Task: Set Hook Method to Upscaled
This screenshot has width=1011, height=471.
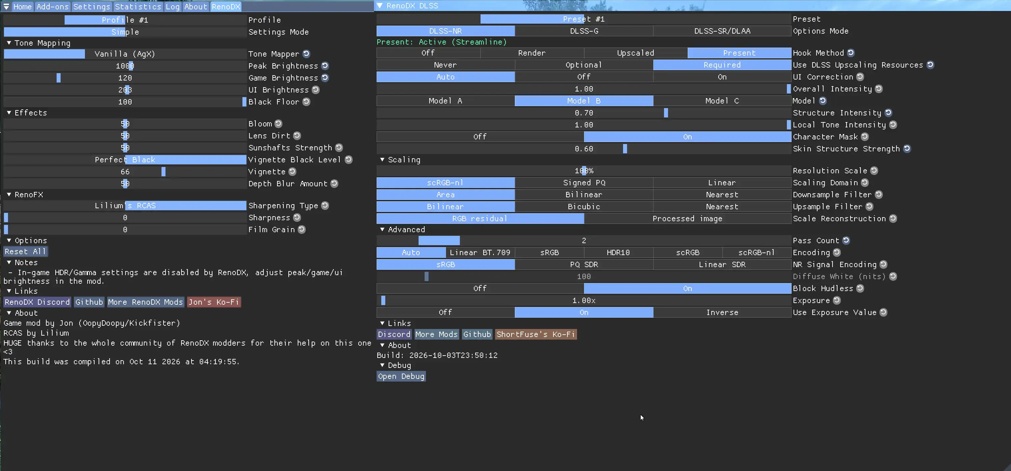Action: tap(635, 53)
